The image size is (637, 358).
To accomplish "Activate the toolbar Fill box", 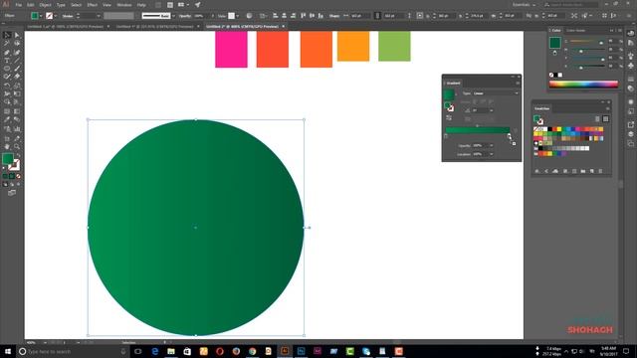I will 8,159.
